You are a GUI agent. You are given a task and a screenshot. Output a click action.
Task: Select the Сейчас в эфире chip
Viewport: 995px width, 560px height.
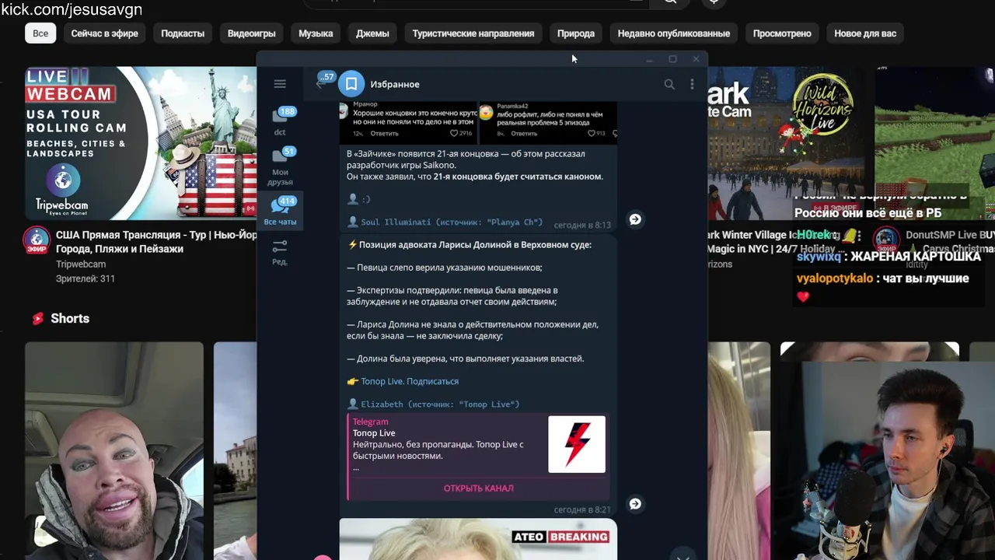pos(105,33)
